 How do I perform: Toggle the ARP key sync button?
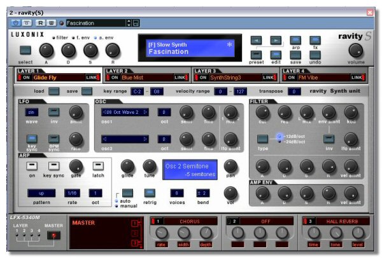coord(54,166)
